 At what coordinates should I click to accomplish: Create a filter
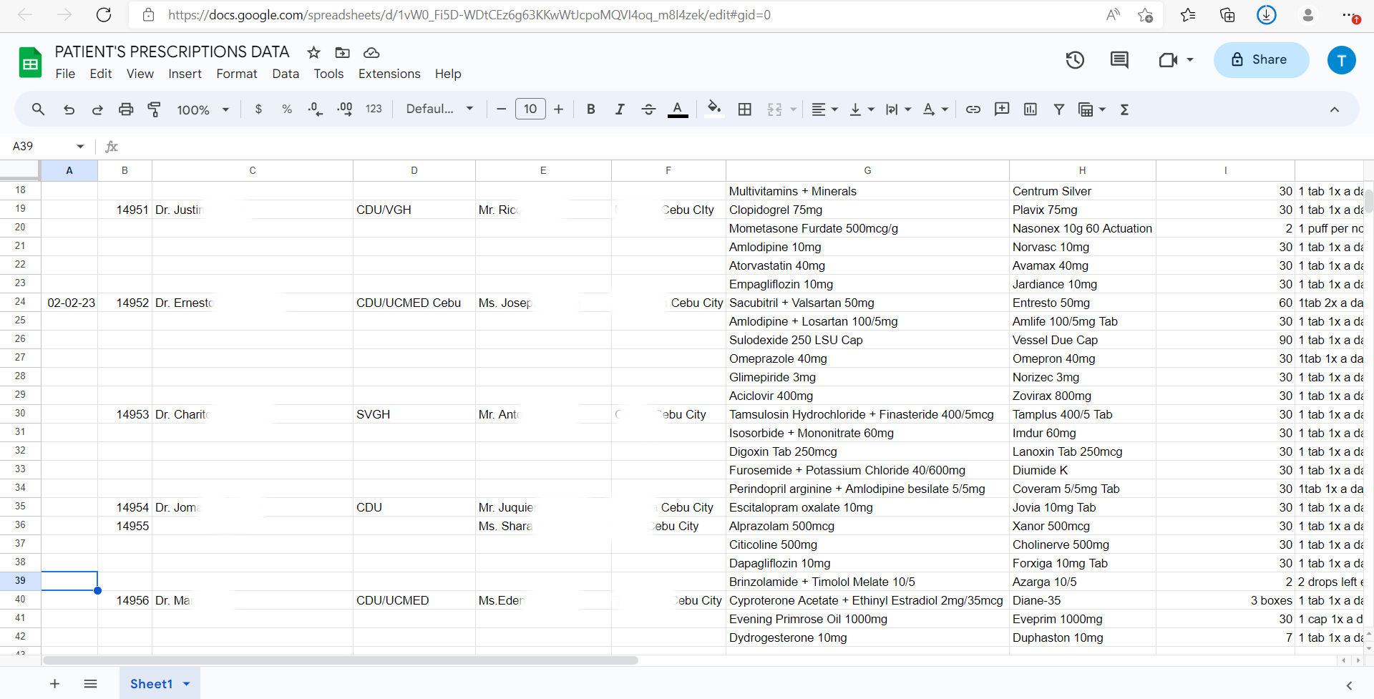pyautogui.click(x=1059, y=109)
